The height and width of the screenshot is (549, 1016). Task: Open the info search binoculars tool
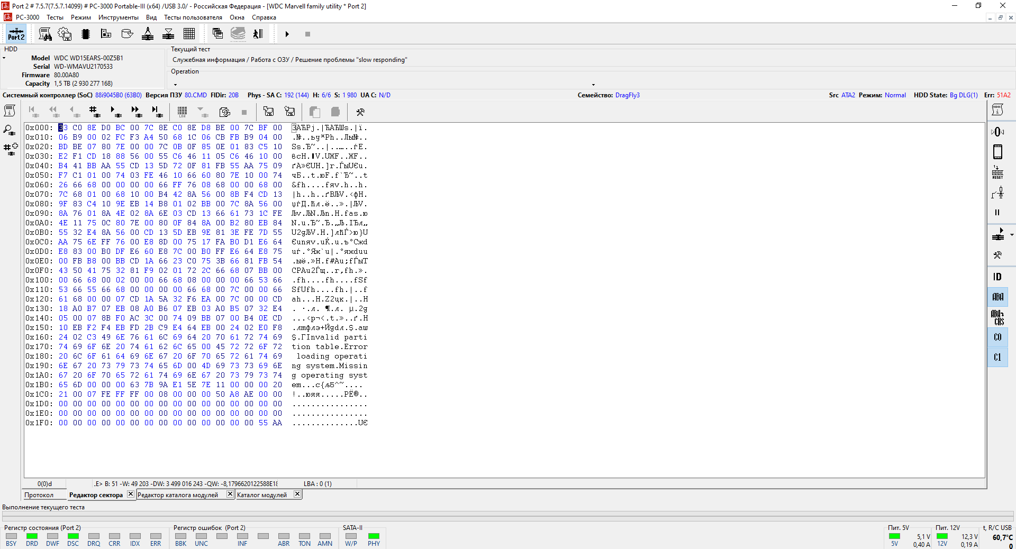(45, 34)
